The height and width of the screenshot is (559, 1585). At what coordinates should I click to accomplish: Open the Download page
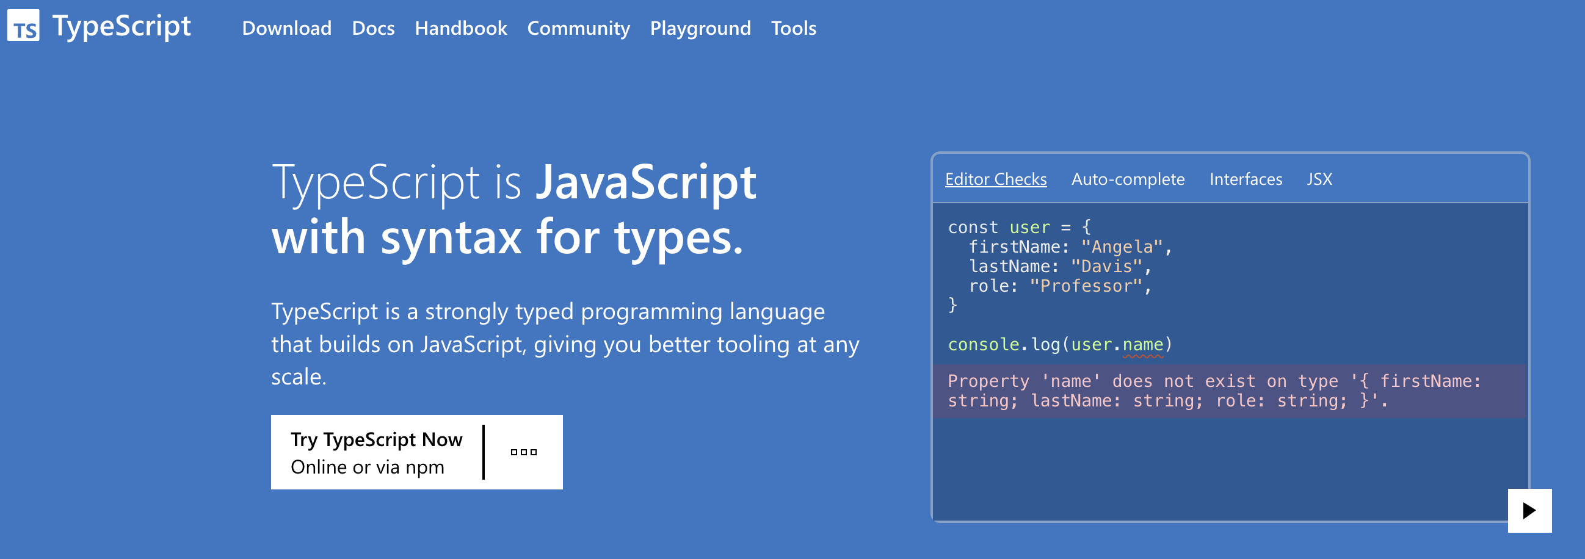(x=286, y=28)
